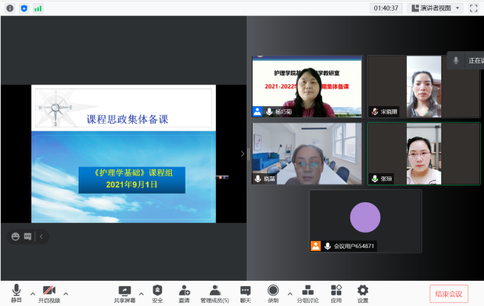Open Share Screen (共享屏幕)
This screenshot has width=484, height=306.
click(125, 292)
